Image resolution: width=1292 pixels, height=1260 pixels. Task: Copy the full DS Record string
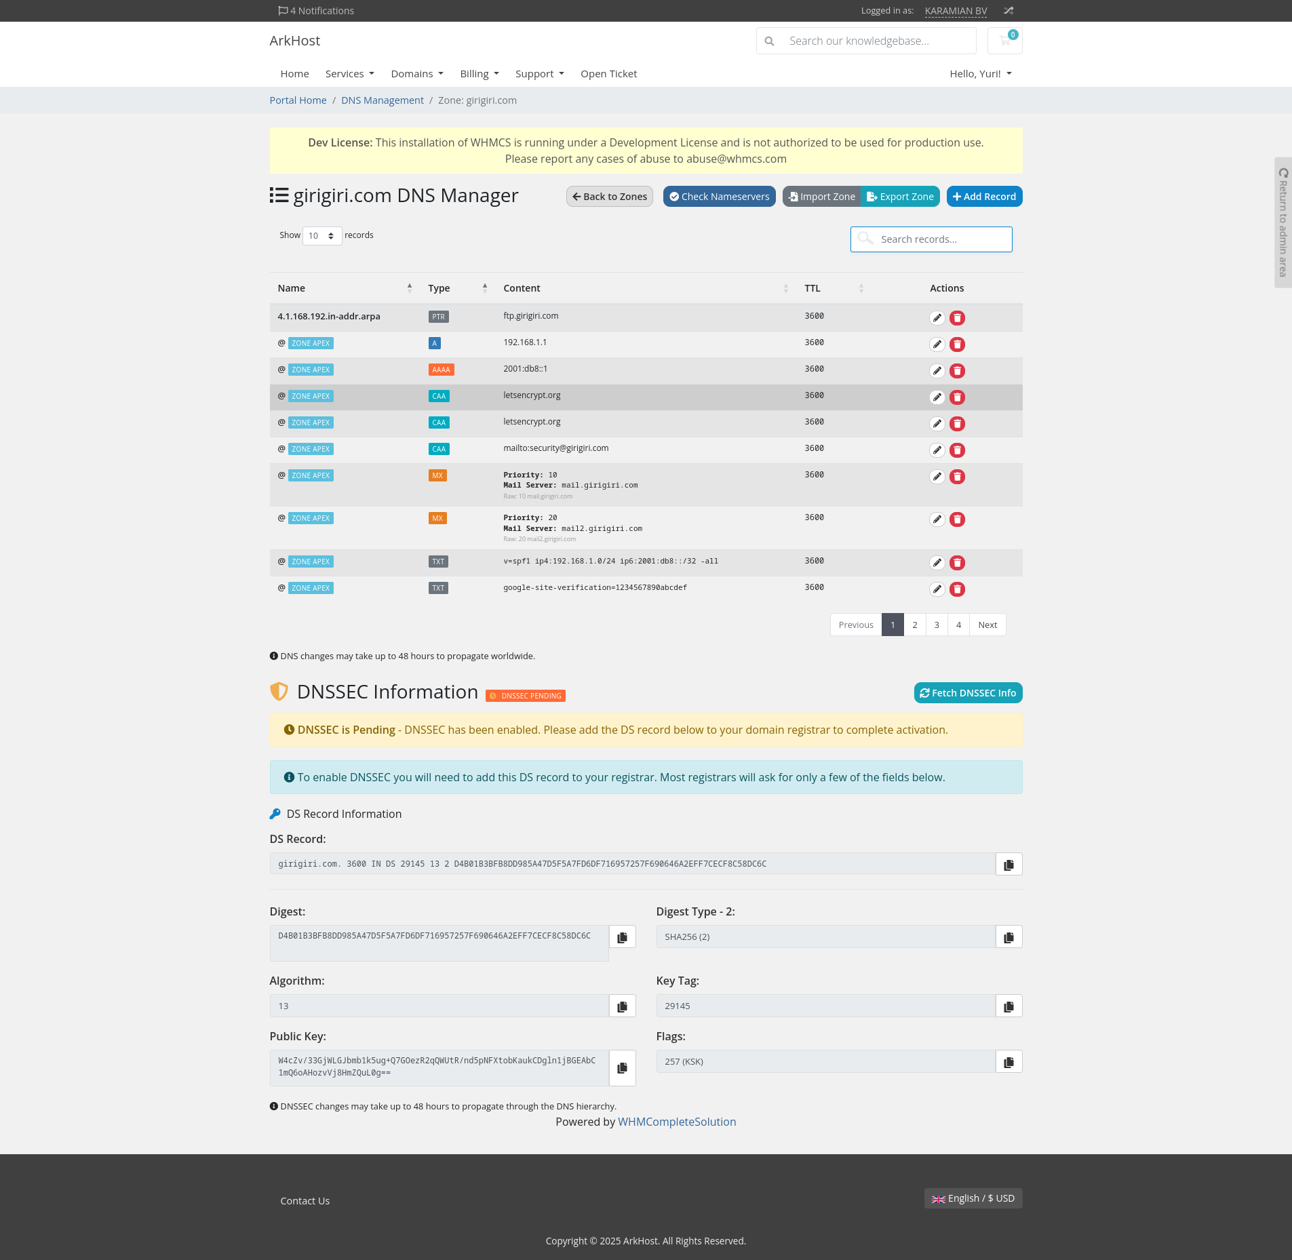[x=1009, y=865]
